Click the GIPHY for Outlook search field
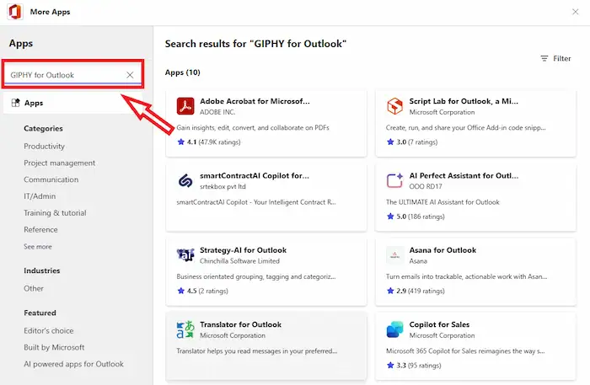 (63, 75)
